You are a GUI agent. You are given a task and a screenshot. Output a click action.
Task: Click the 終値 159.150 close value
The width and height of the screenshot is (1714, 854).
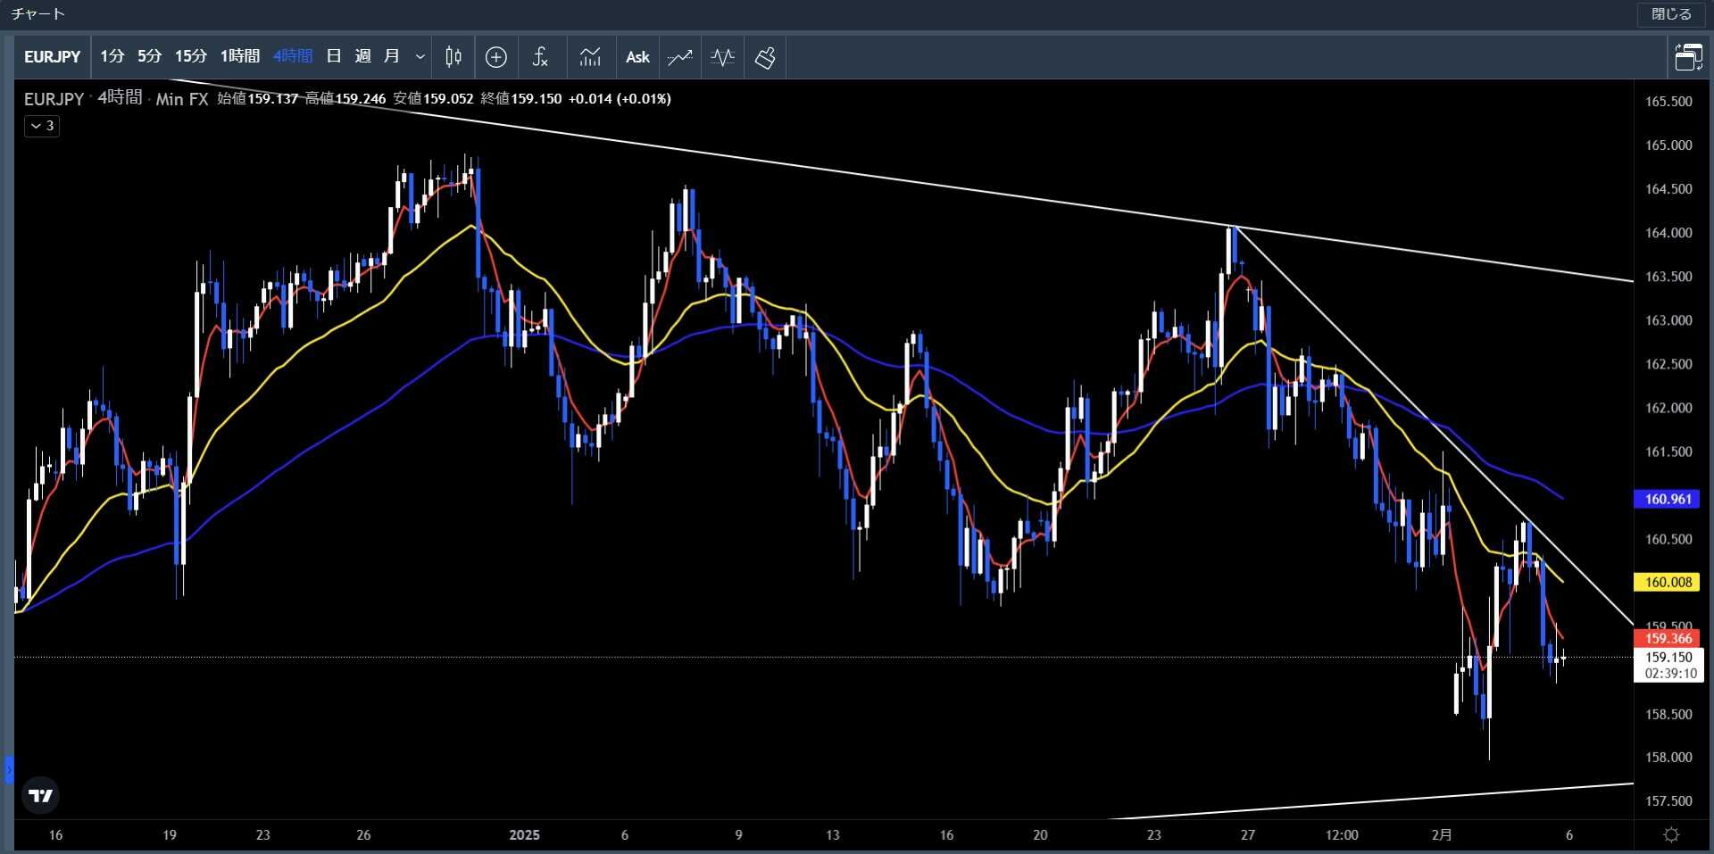click(x=521, y=98)
